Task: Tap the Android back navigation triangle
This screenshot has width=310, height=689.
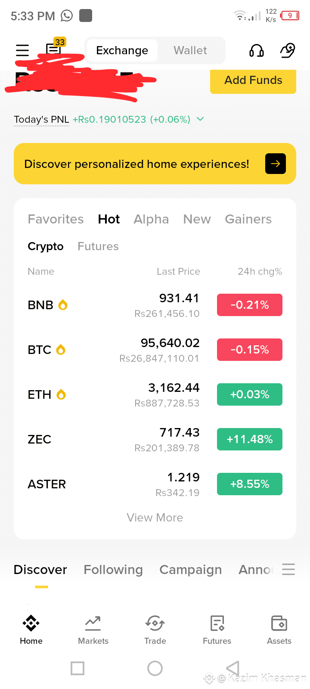Action: pyautogui.click(x=232, y=668)
